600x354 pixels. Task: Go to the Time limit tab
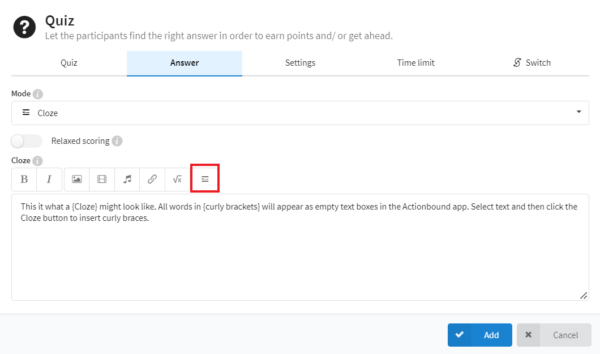point(415,63)
